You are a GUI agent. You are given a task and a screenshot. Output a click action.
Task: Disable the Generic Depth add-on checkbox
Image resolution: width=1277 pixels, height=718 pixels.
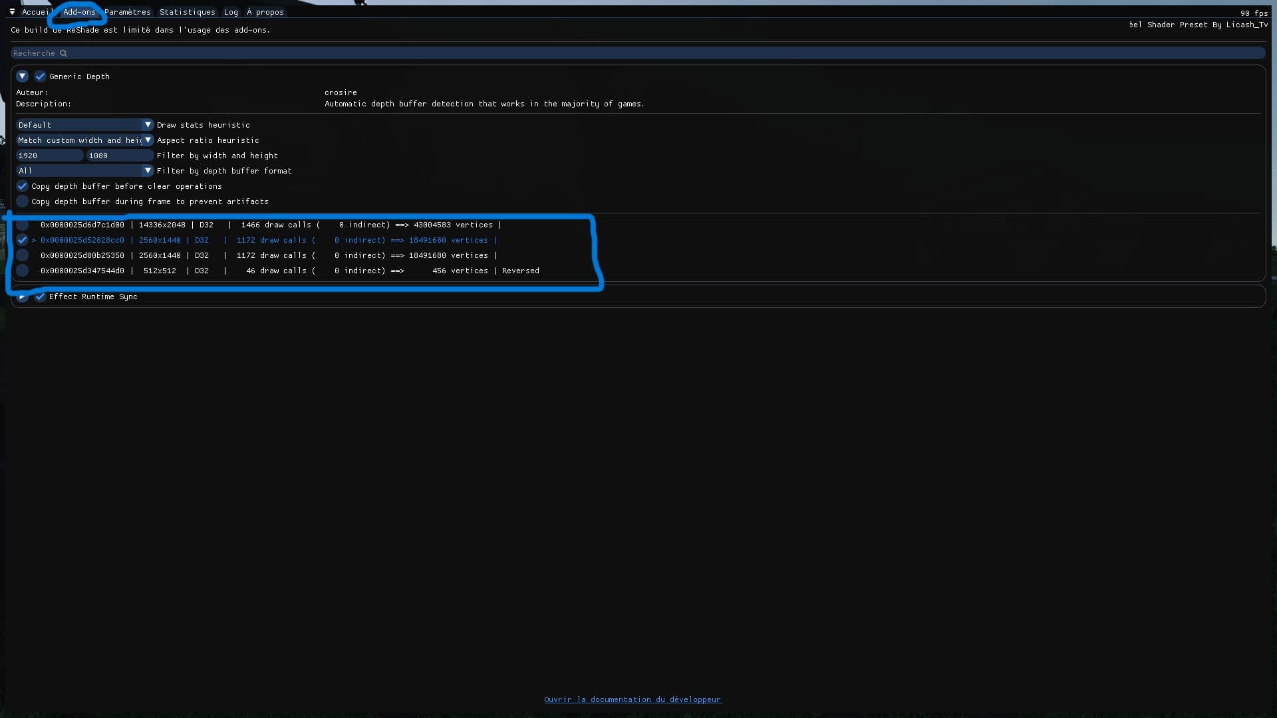tap(40, 76)
